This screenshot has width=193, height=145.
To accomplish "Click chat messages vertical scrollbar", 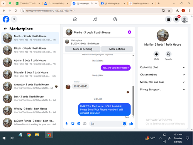I will [x=133, y=101].
